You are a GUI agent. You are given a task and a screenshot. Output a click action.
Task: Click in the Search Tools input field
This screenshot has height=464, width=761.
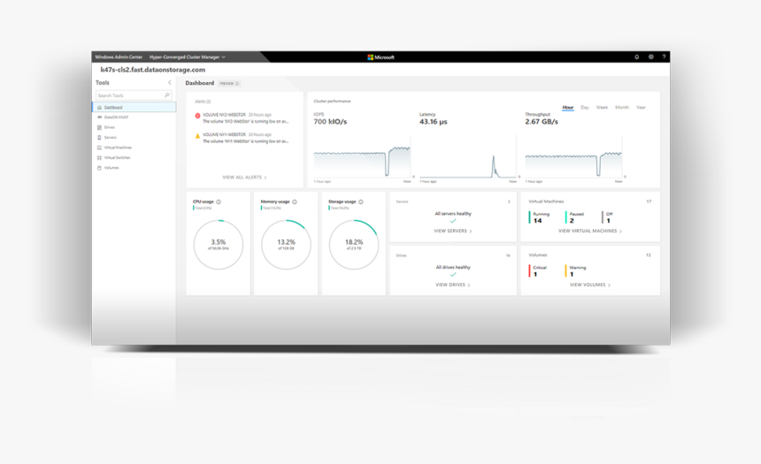pos(134,95)
